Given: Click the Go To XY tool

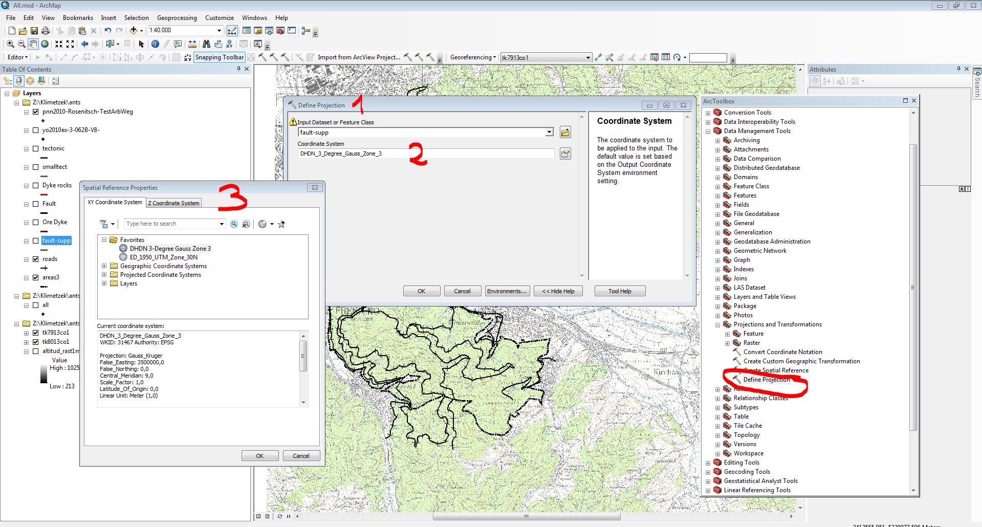Looking at the screenshot, I should [230, 44].
